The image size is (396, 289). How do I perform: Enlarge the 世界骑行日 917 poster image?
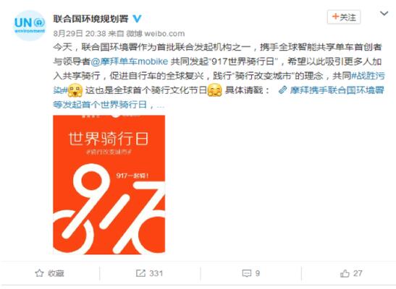tap(109, 185)
